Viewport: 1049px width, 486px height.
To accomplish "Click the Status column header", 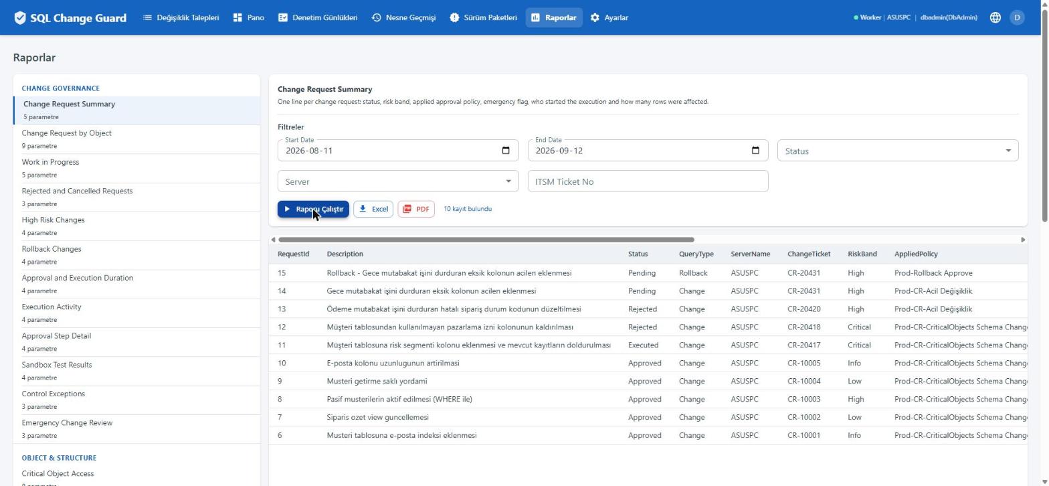I will coord(638,254).
